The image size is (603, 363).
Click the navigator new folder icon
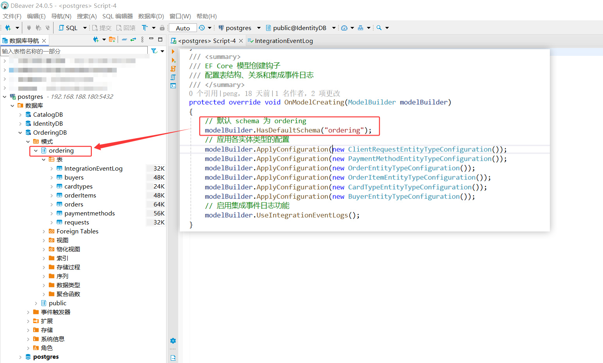112,39
